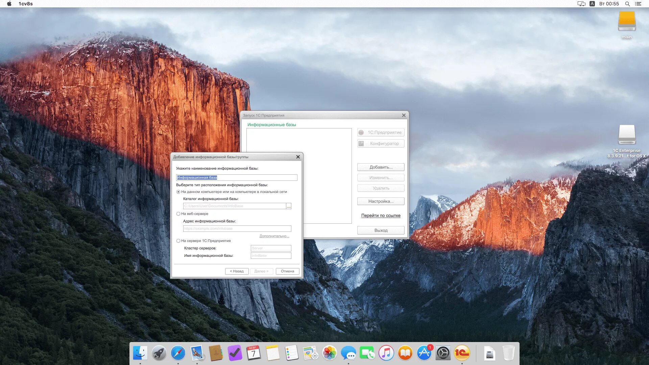Follow the 'Перейти по ссылке' link
Viewport: 649px width, 365px height.
(x=381, y=215)
